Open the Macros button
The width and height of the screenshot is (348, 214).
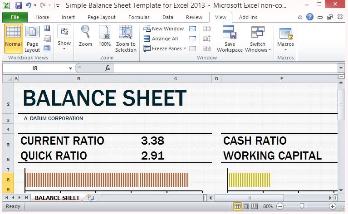285,39
